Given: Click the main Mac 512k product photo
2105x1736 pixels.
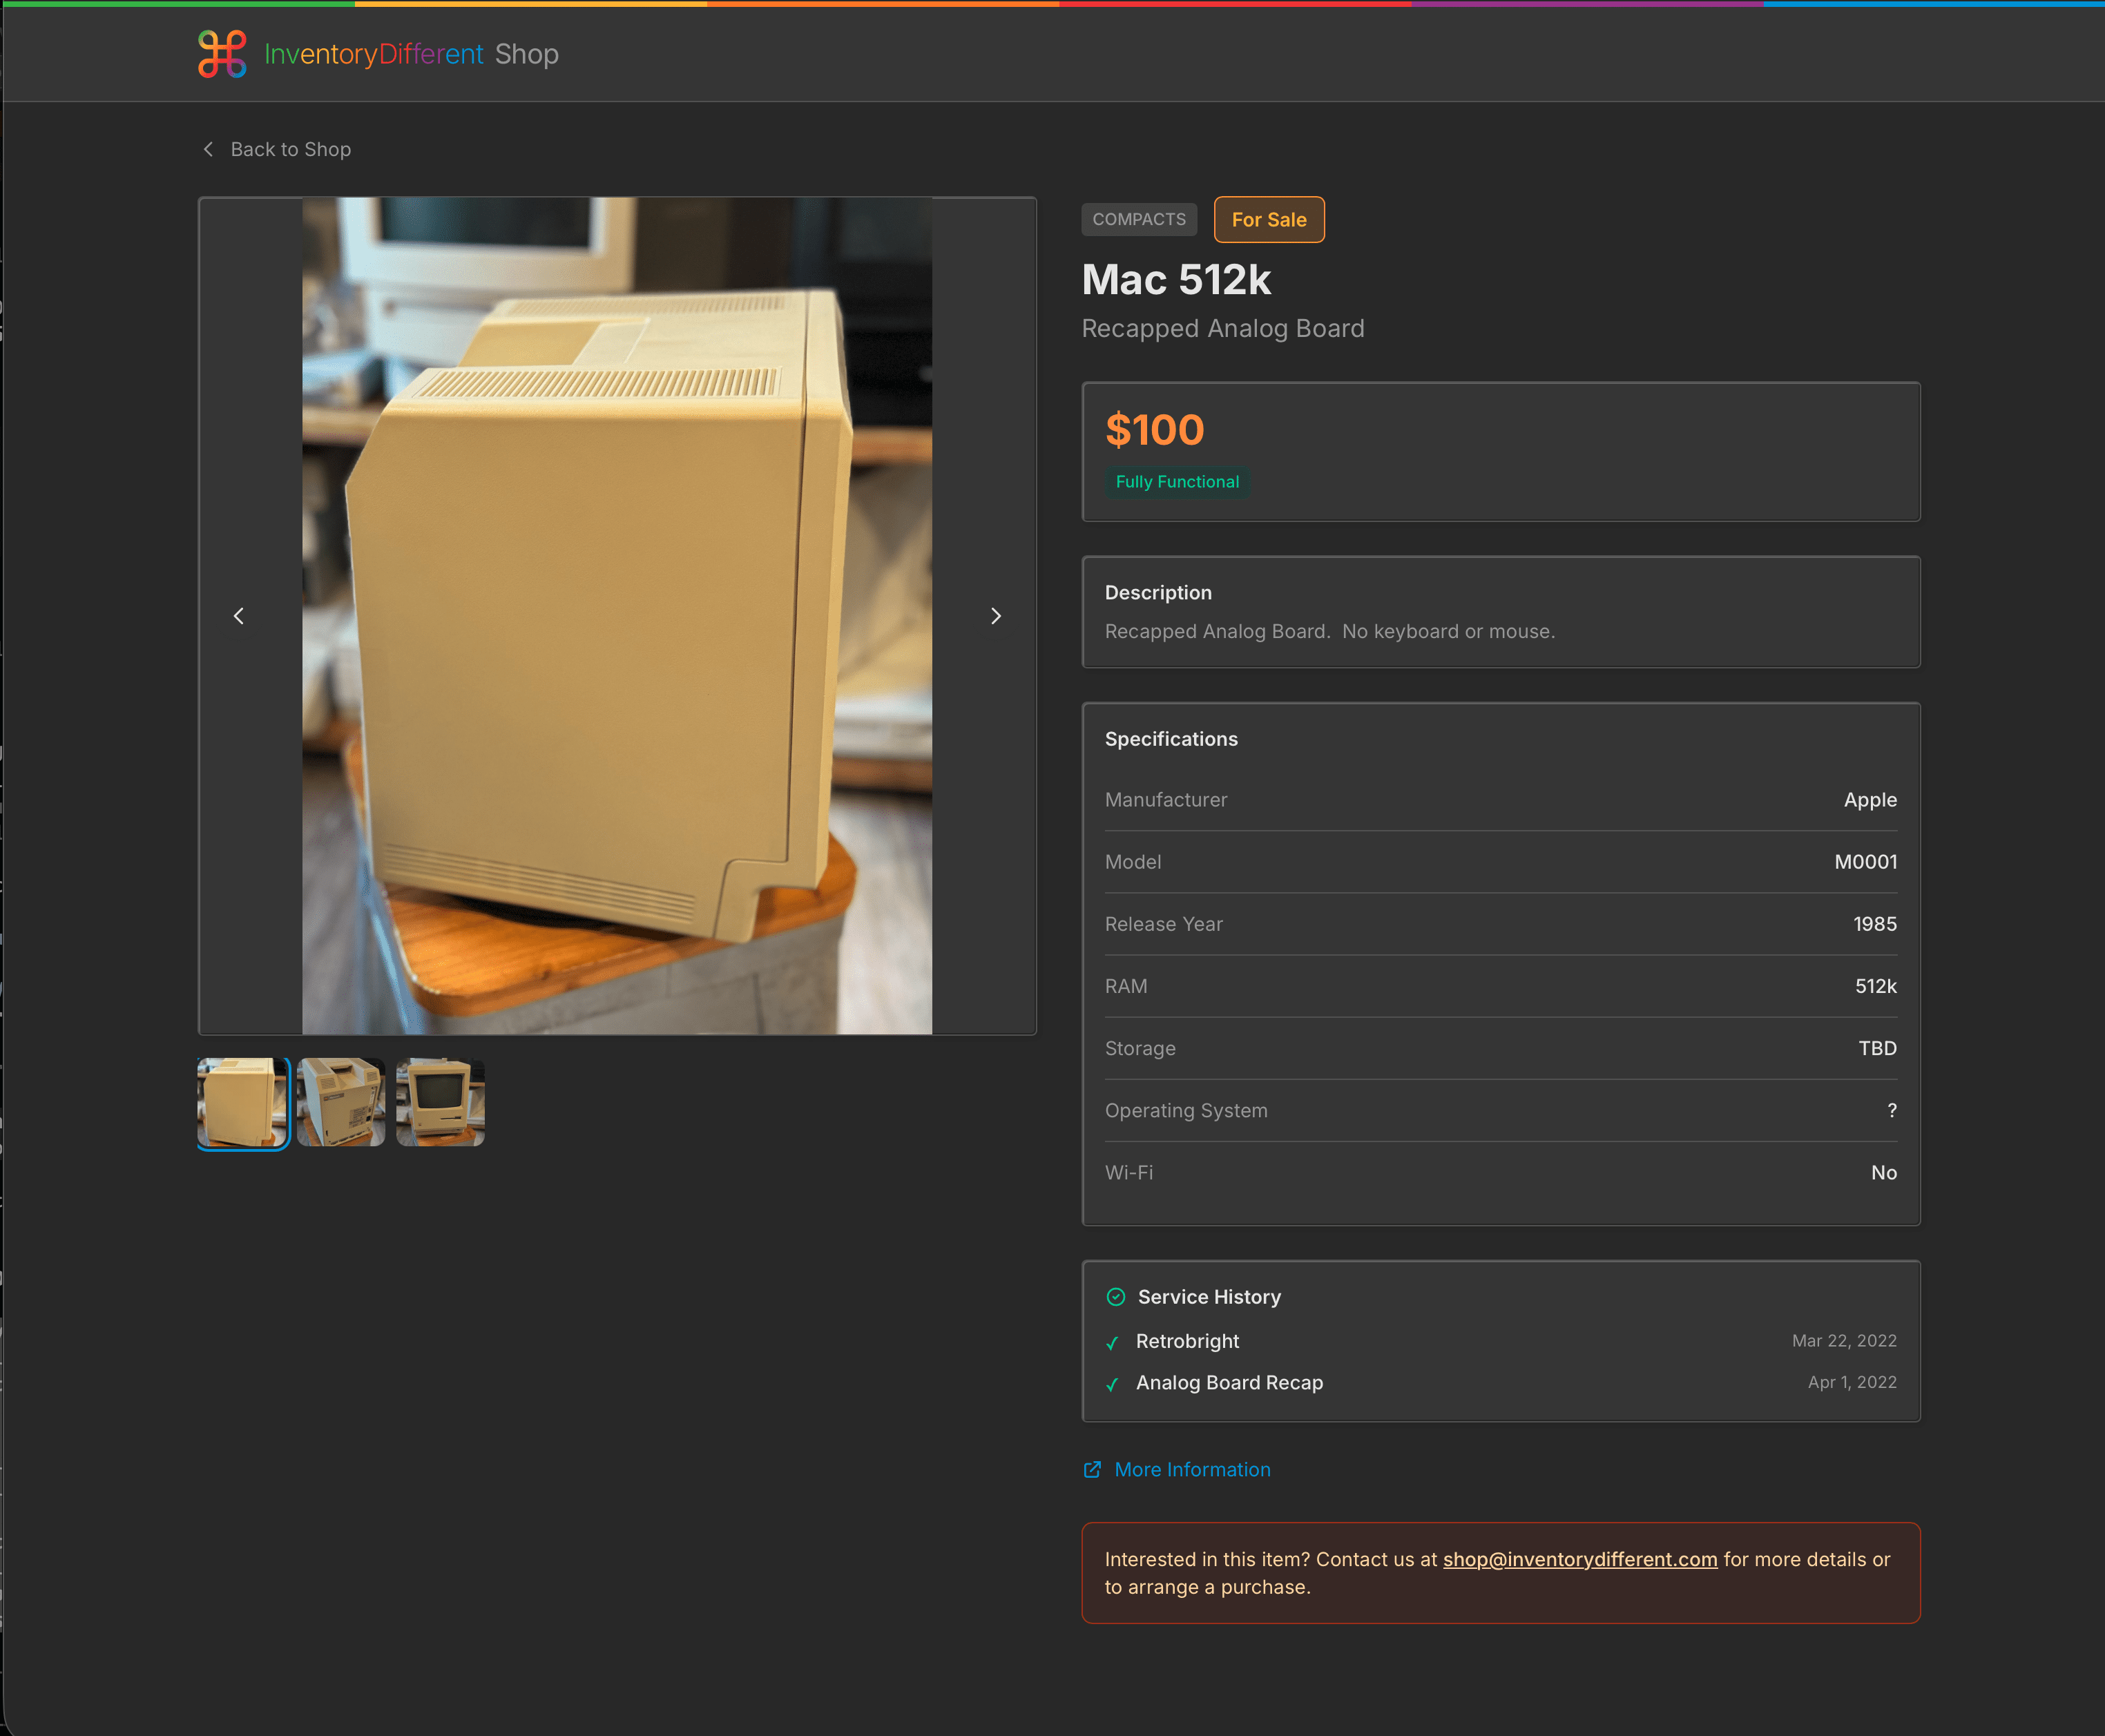Looking at the screenshot, I should click(x=617, y=616).
